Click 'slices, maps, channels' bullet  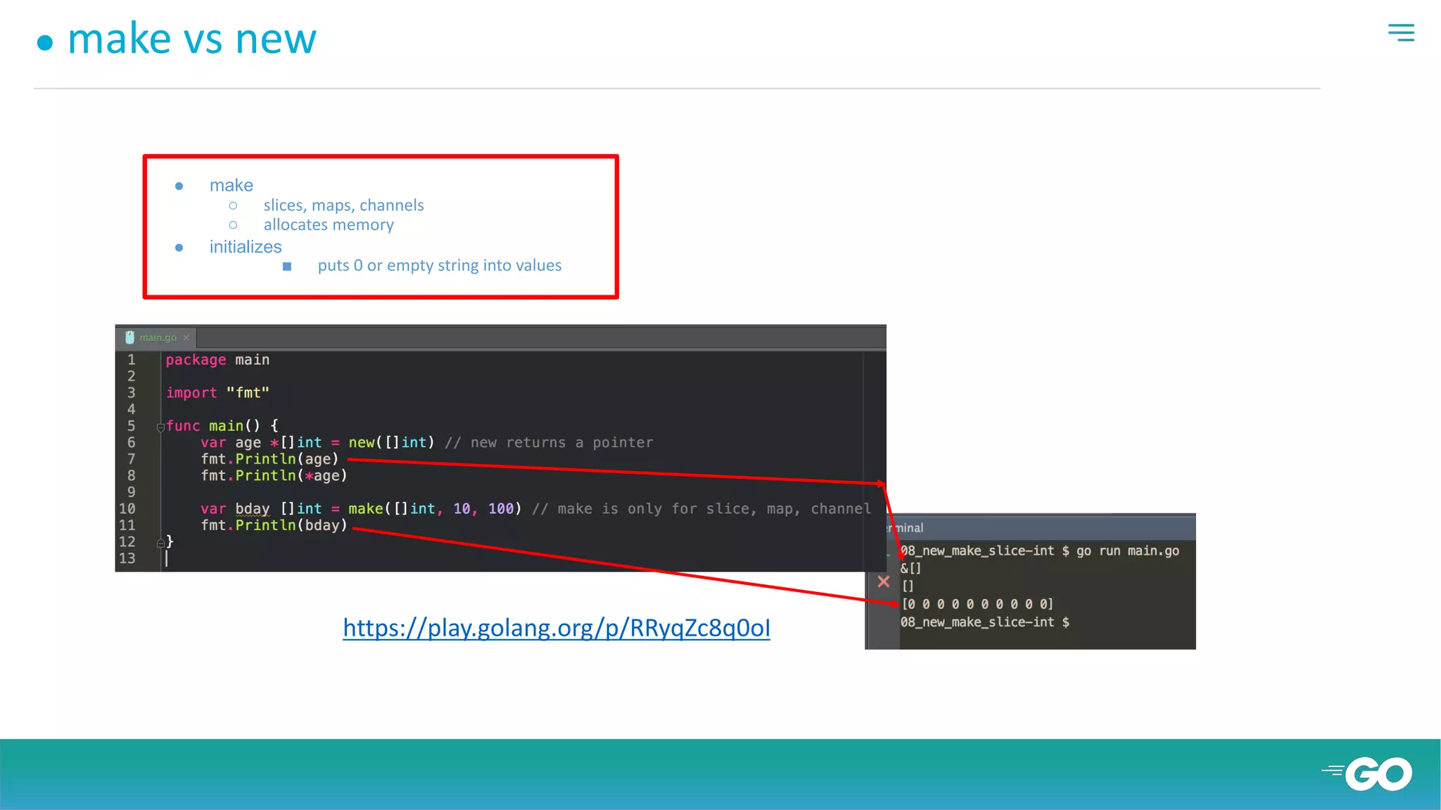(343, 205)
